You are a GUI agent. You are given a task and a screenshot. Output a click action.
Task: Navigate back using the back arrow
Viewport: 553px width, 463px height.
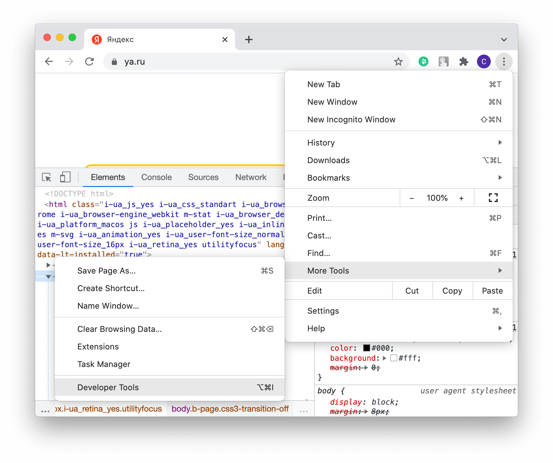(x=49, y=61)
